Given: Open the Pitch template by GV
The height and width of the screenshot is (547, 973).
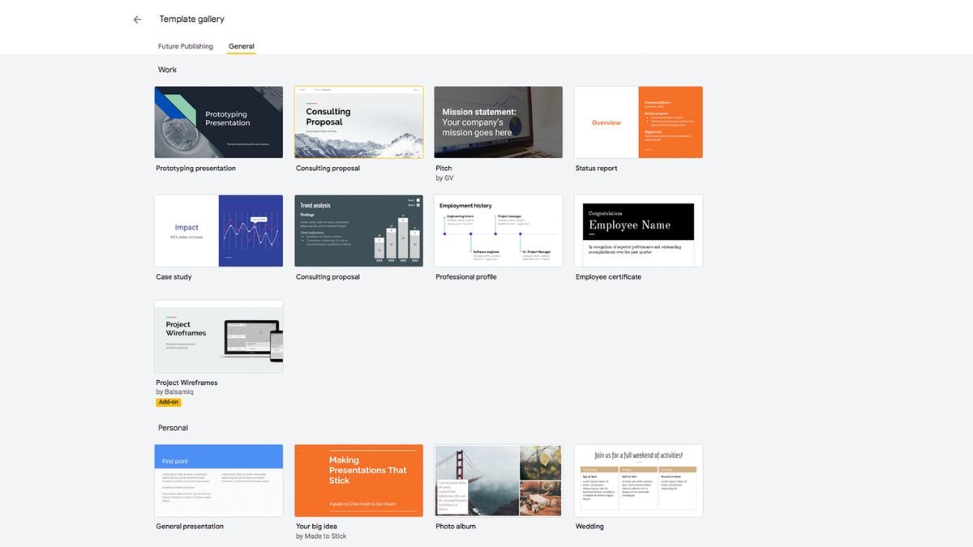Looking at the screenshot, I should (x=498, y=122).
